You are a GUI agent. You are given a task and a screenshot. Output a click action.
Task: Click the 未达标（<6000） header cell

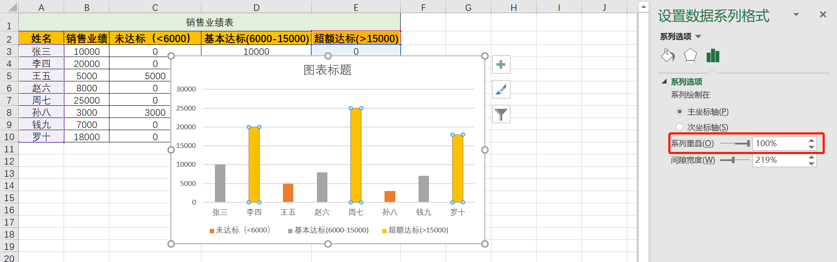click(x=155, y=38)
